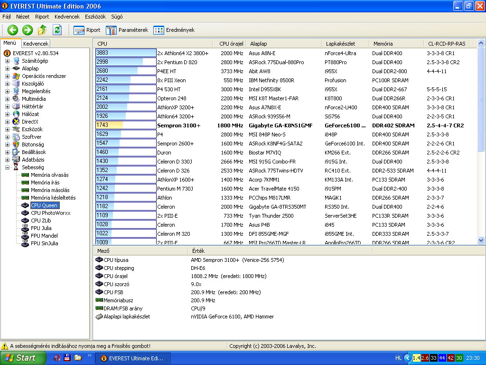Image resolution: width=486 pixels, height=365 pixels.
Task: Select Memória írás benchmark
Action: point(45,182)
